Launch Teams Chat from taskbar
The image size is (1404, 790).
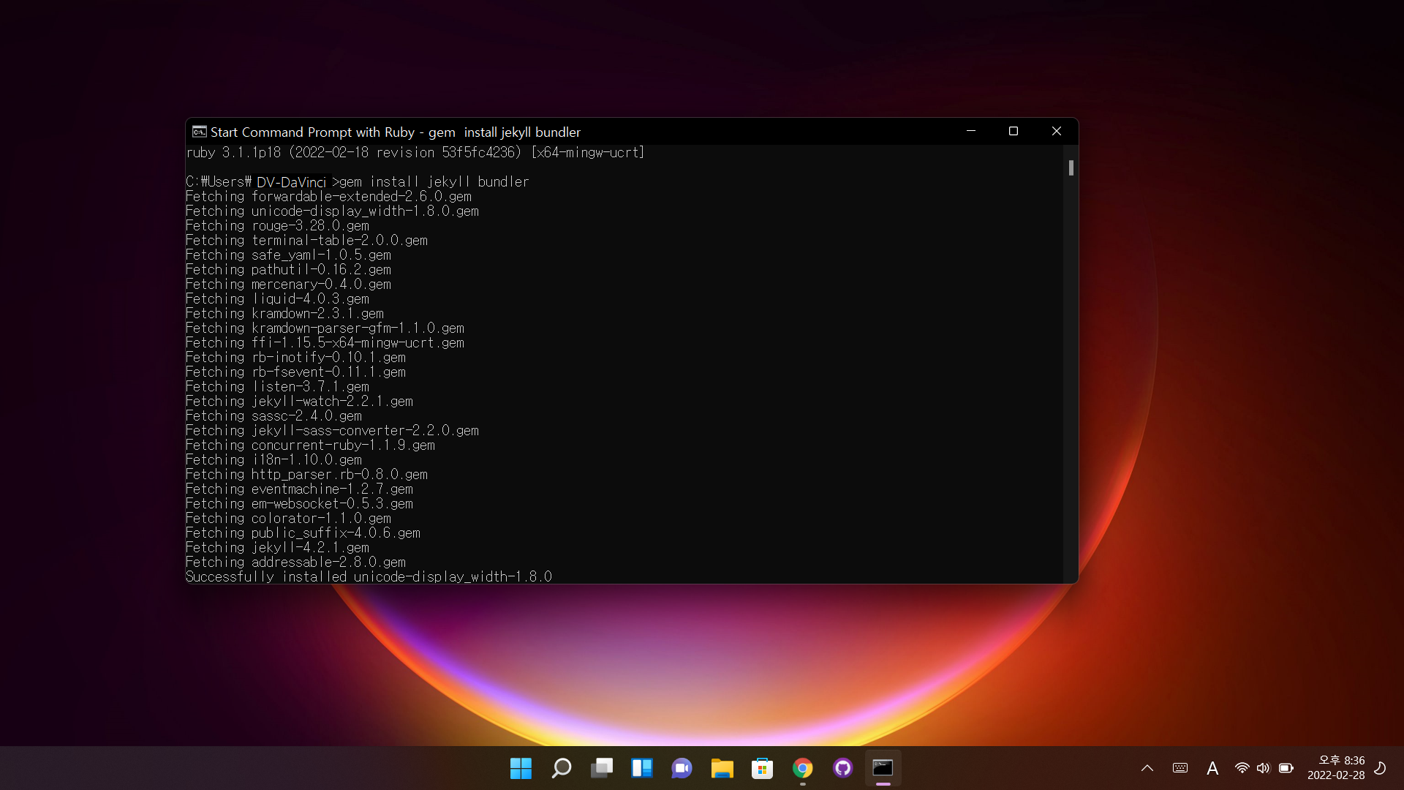click(x=682, y=768)
